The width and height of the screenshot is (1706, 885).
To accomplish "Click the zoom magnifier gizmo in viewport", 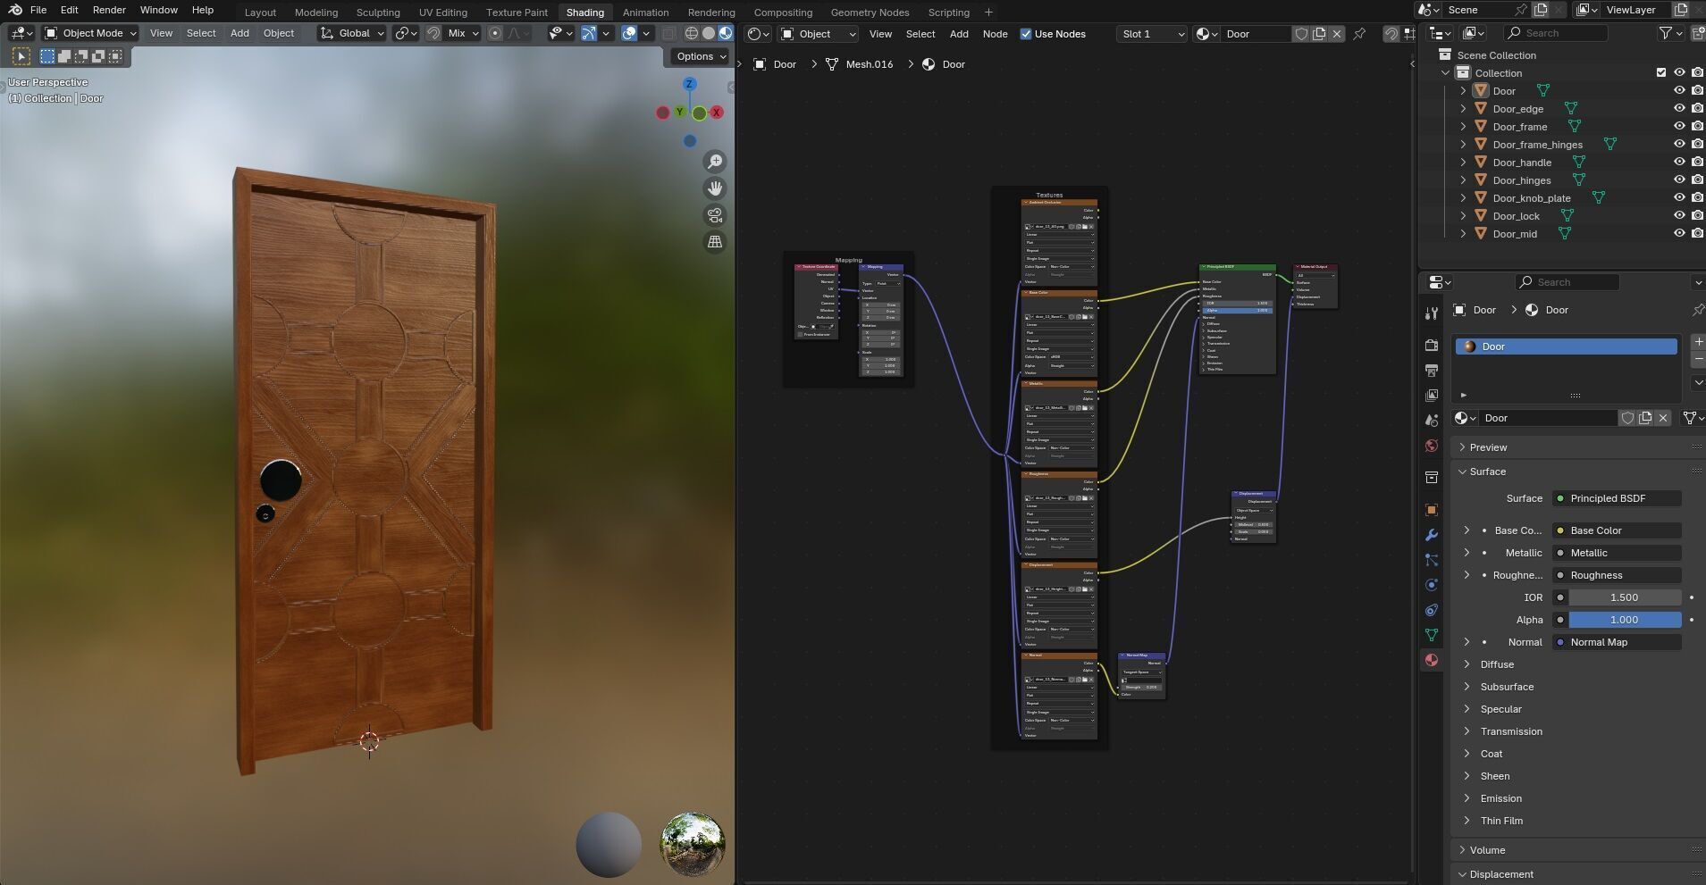I will (x=715, y=162).
